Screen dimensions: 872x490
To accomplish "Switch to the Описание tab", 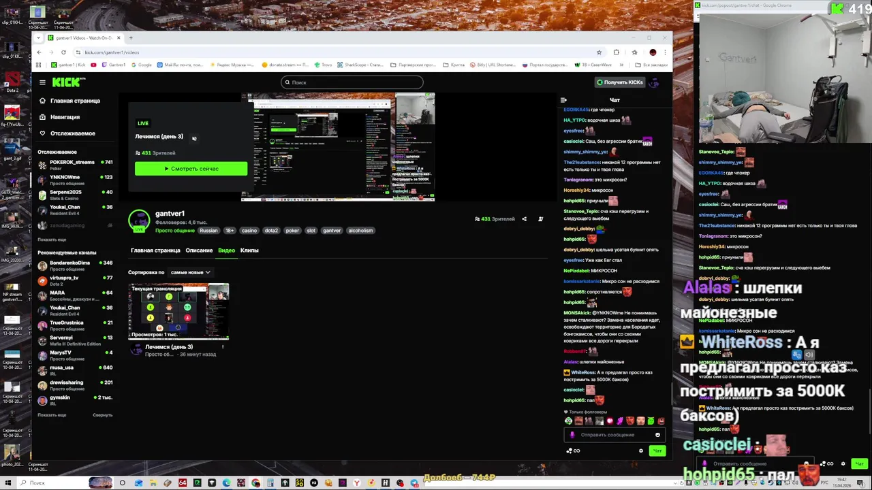I will point(199,250).
